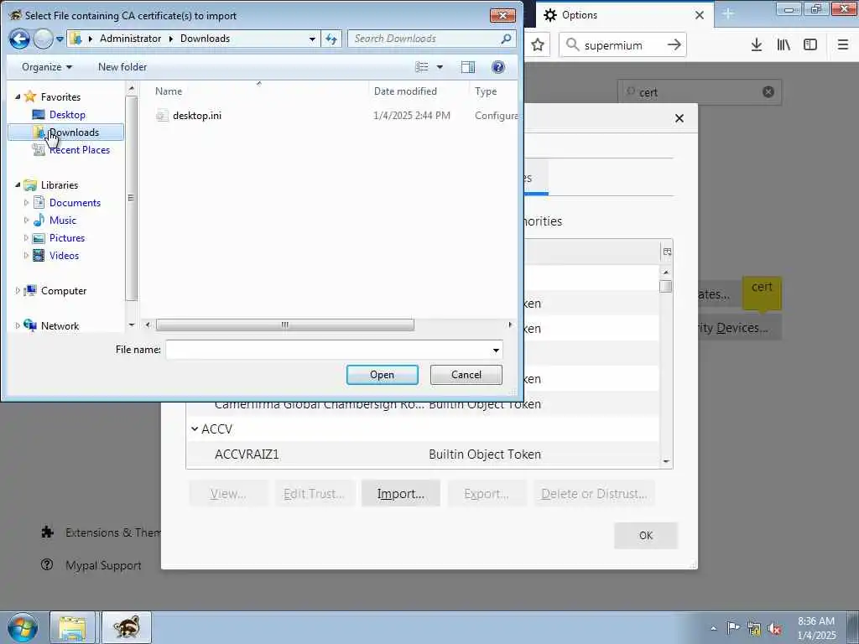Viewport: 859px width, 644px height.
Task: Open the browser Downloads arrow icon
Action: pyautogui.click(x=756, y=45)
